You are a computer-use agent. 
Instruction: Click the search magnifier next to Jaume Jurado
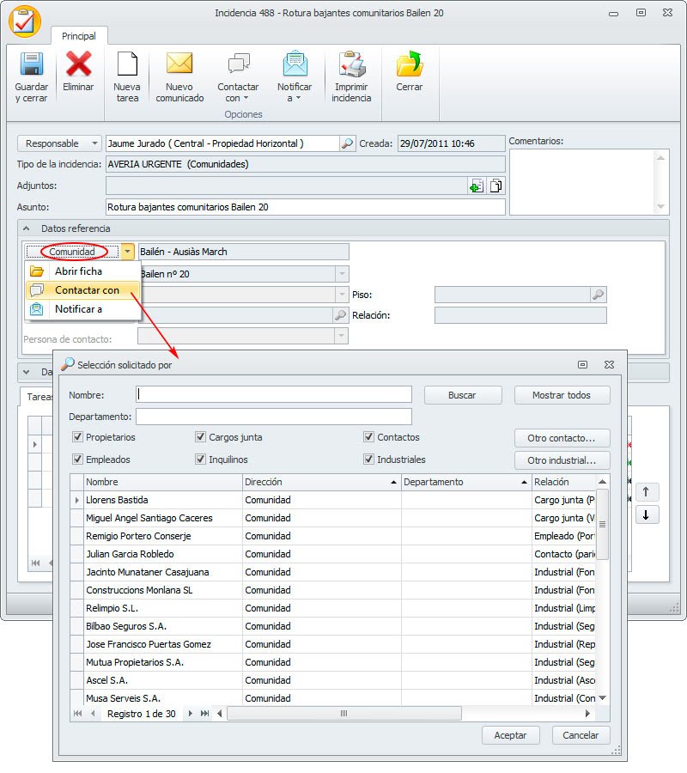click(x=347, y=143)
